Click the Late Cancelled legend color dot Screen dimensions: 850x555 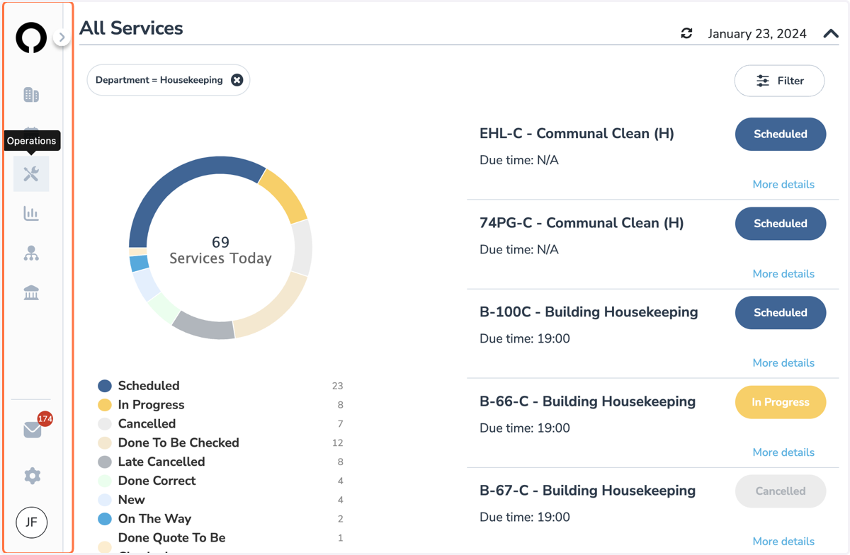105,462
